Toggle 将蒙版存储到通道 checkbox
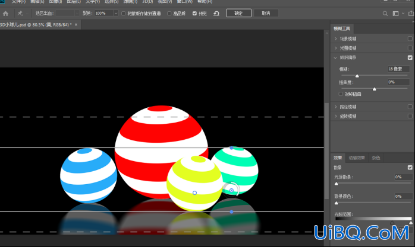Screen dimensions: 415x247 point(123,14)
